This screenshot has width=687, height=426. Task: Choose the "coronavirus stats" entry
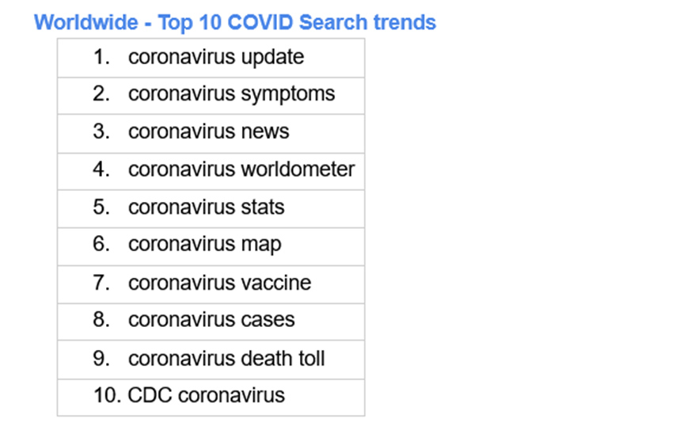(206, 207)
